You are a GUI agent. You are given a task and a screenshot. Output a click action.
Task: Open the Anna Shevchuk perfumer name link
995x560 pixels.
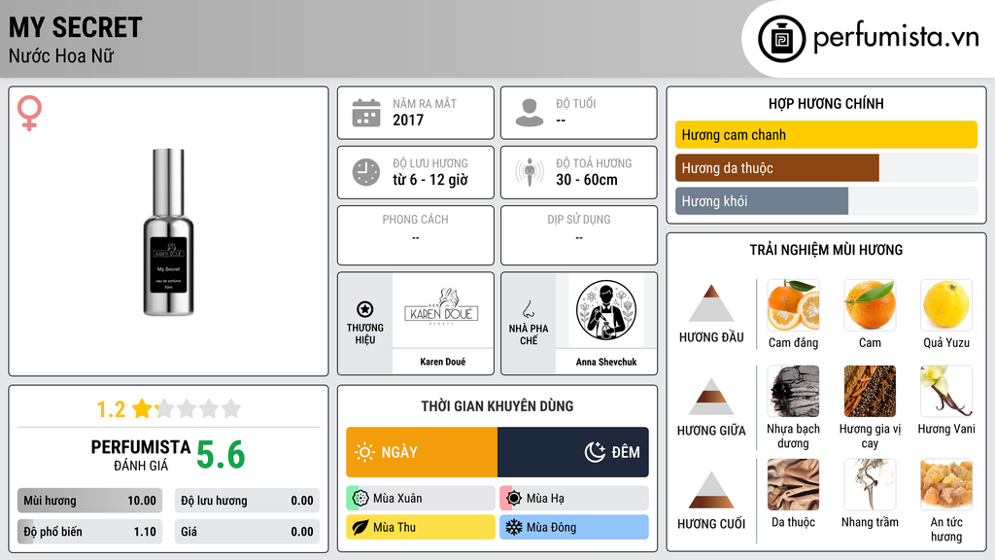coord(606,362)
